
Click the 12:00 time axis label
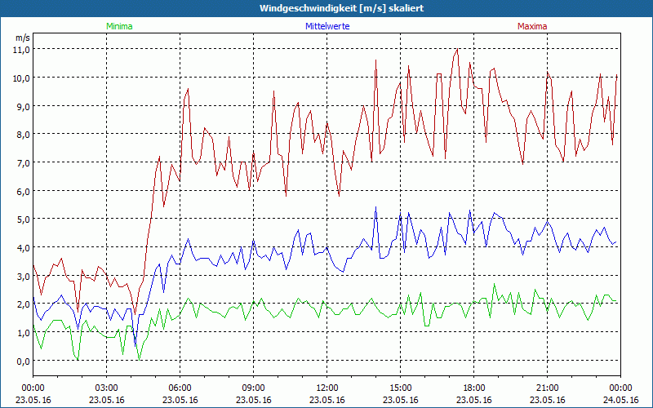click(327, 388)
